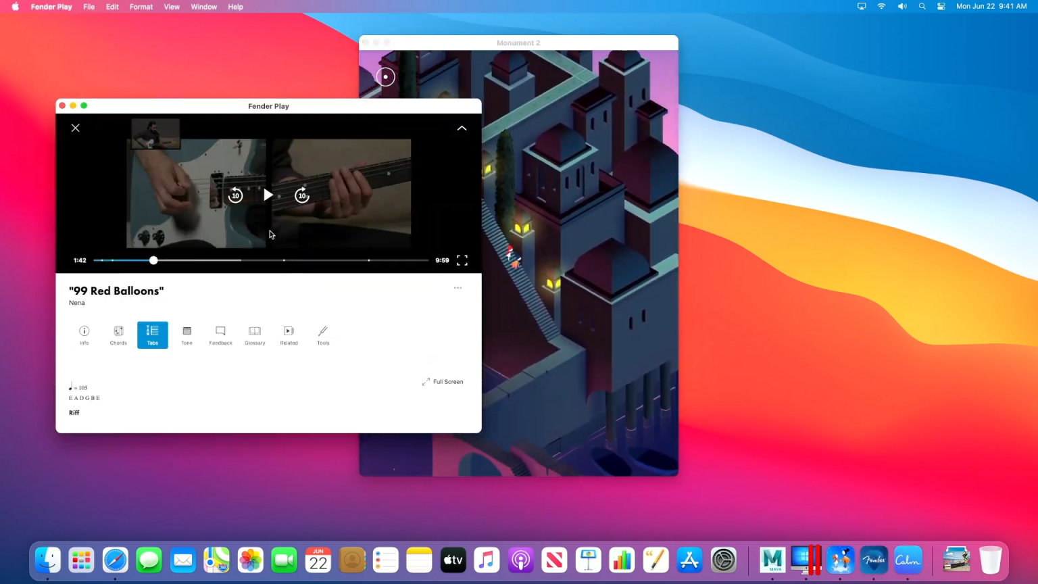Open the volume control in menu bar
The height and width of the screenshot is (584, 1038).
(x=902, y=6)
